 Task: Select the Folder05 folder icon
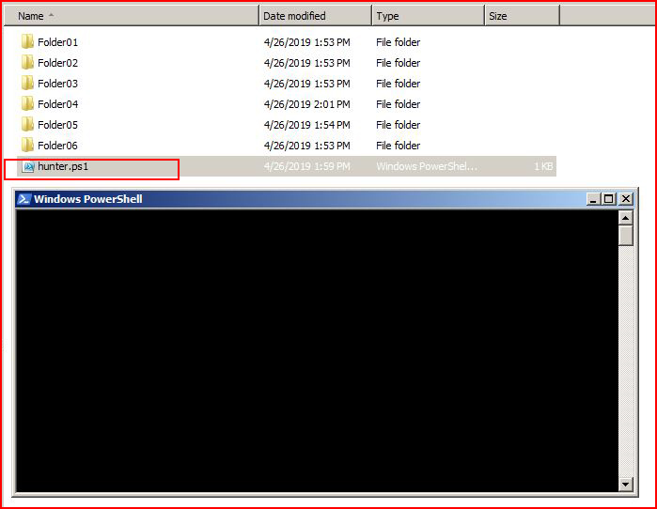click(27, 125)
